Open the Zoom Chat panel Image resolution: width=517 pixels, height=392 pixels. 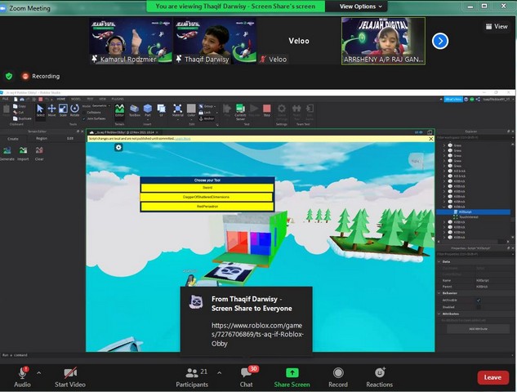[247, 376]
